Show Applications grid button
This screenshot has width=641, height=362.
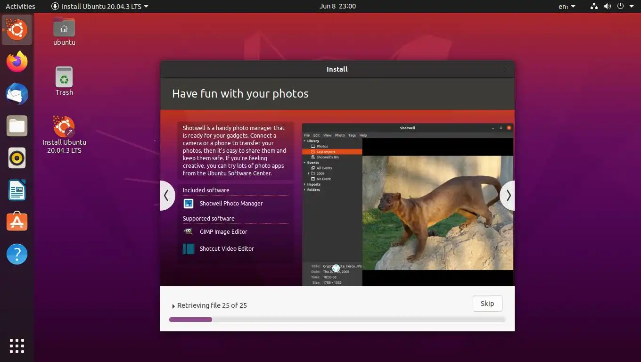[x=17, y=346]
